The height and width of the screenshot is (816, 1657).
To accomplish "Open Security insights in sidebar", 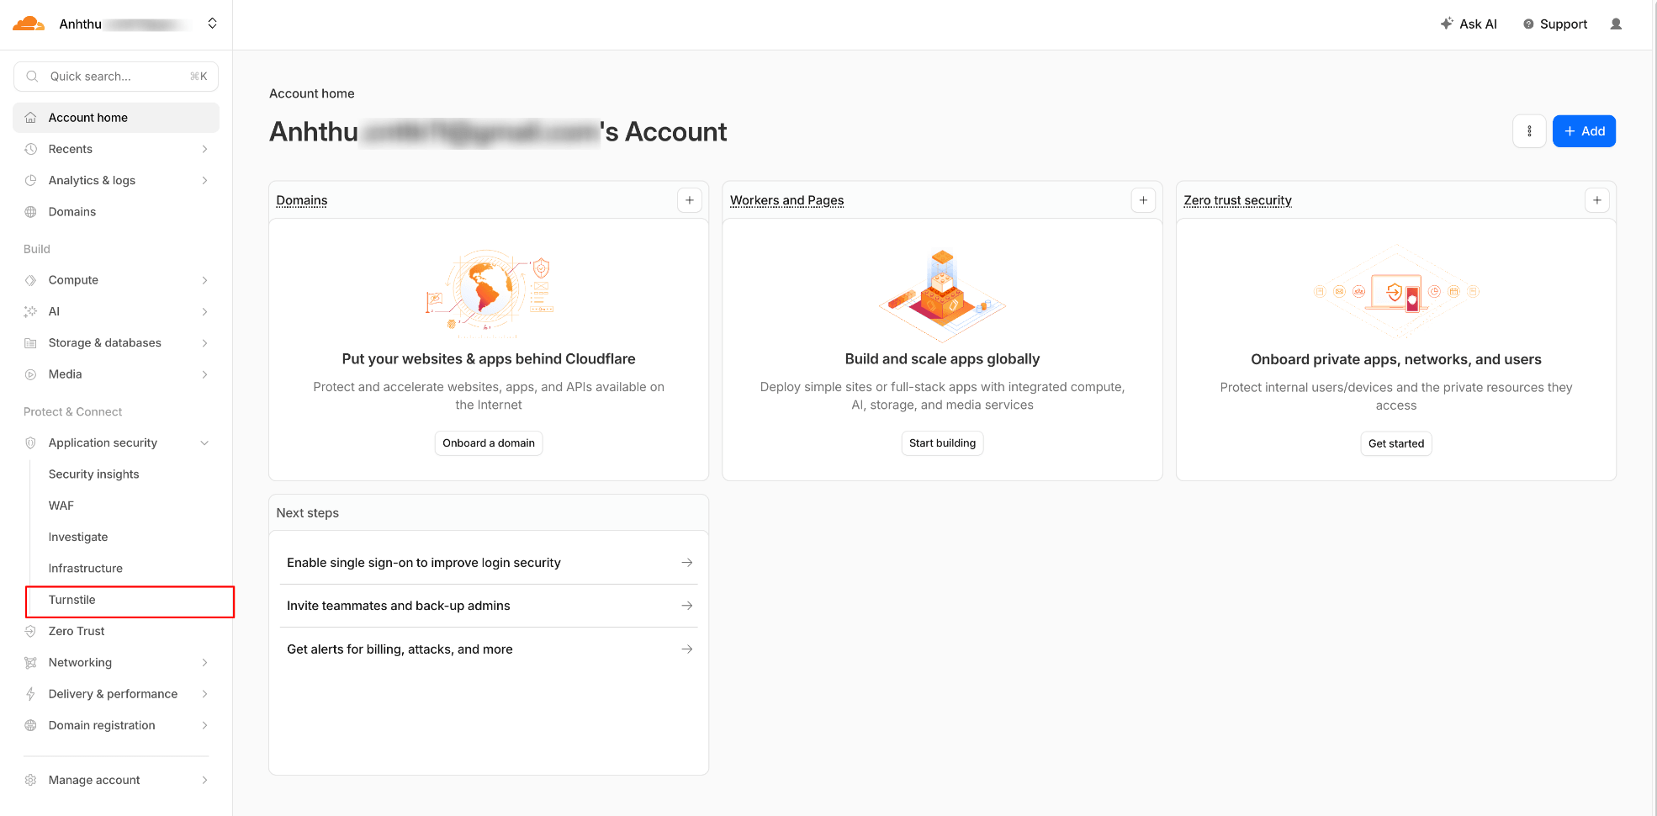I will (93, 474).
